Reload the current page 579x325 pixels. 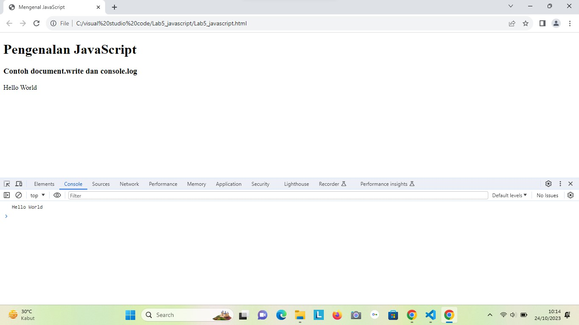pyautogui.click(x=36, y=23)
